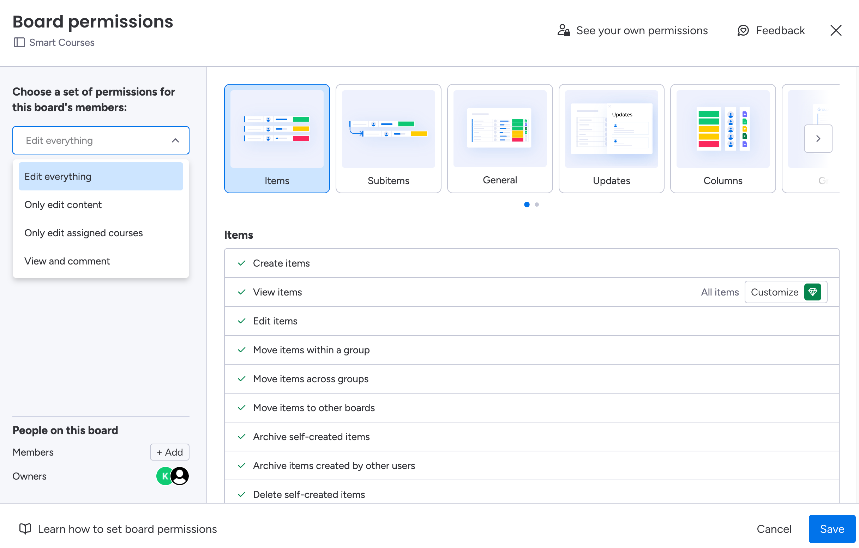Click the Smart Courses board icon
This screenshot has width=859, height=548.
tap(19, 42)
